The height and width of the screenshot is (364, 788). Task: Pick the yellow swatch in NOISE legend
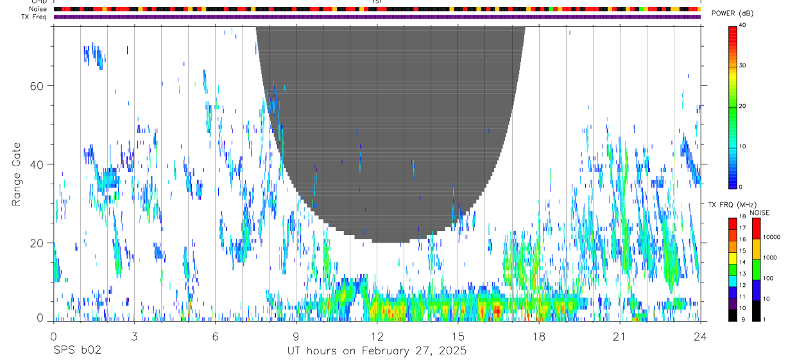(x=756, y=249)
